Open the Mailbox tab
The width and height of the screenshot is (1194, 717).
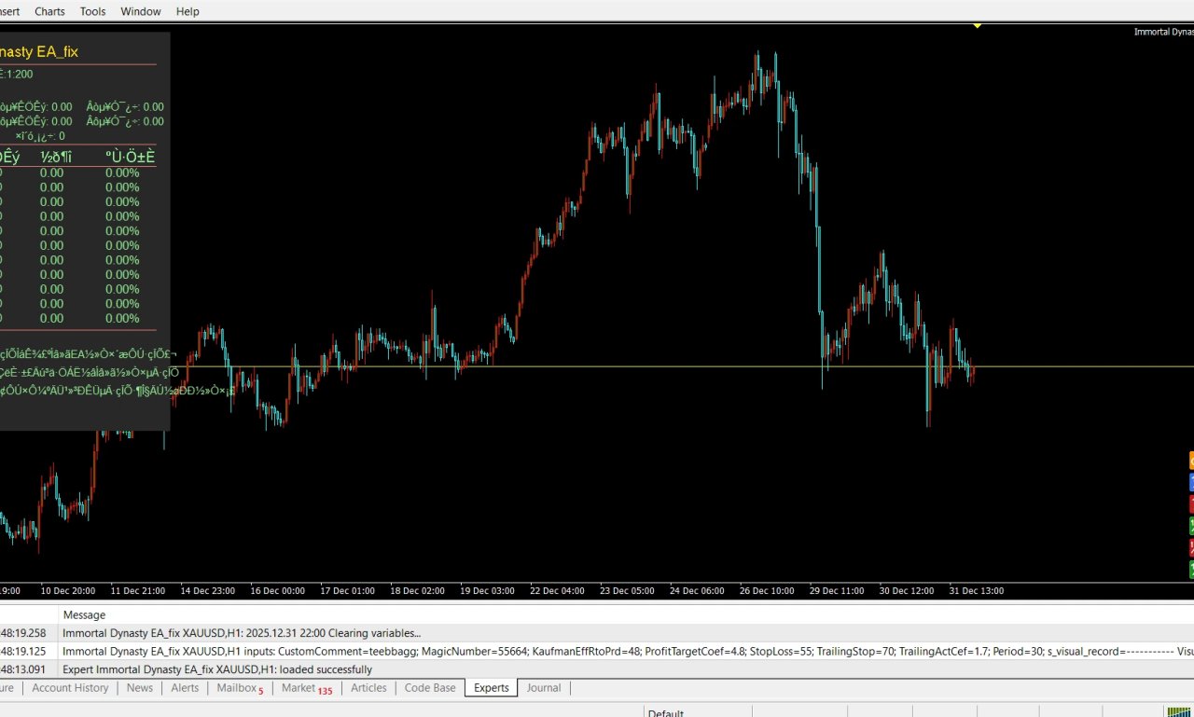coord(240,688)
